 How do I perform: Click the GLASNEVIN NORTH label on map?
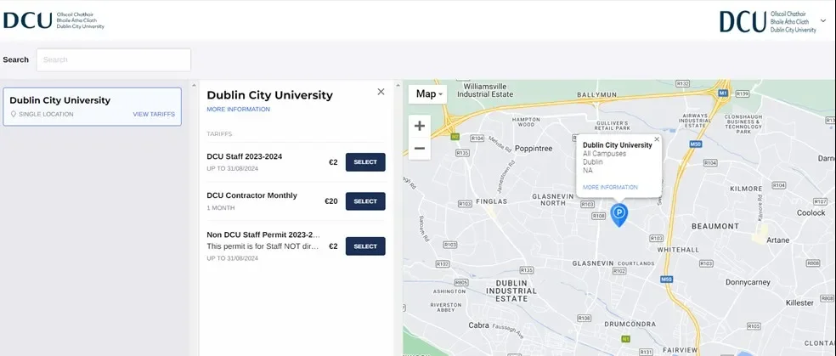(552, 200)
